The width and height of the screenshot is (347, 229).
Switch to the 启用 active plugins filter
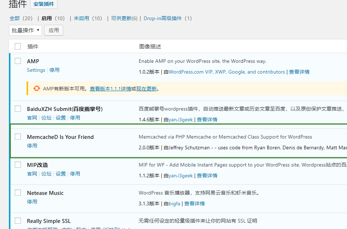coord(46,18)
